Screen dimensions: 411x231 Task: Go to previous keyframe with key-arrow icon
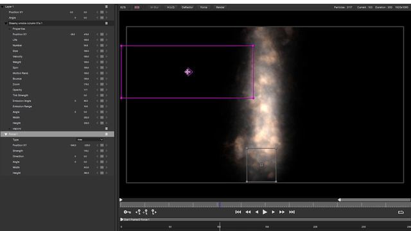(x=138, y=212)
